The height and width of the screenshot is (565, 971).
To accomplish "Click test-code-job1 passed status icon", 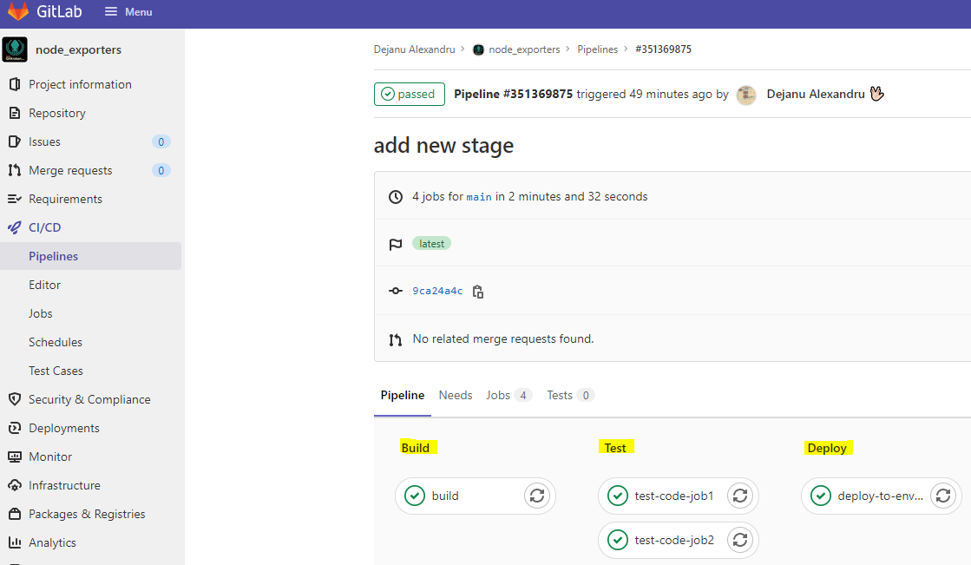I will (x=618, y=496).
